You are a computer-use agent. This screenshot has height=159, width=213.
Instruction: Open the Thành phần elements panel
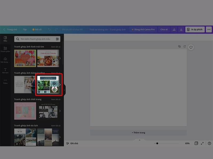pos(5,50)
